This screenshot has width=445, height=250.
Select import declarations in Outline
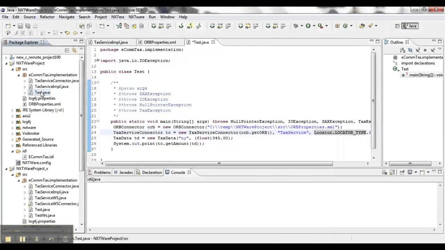point(418,63)
